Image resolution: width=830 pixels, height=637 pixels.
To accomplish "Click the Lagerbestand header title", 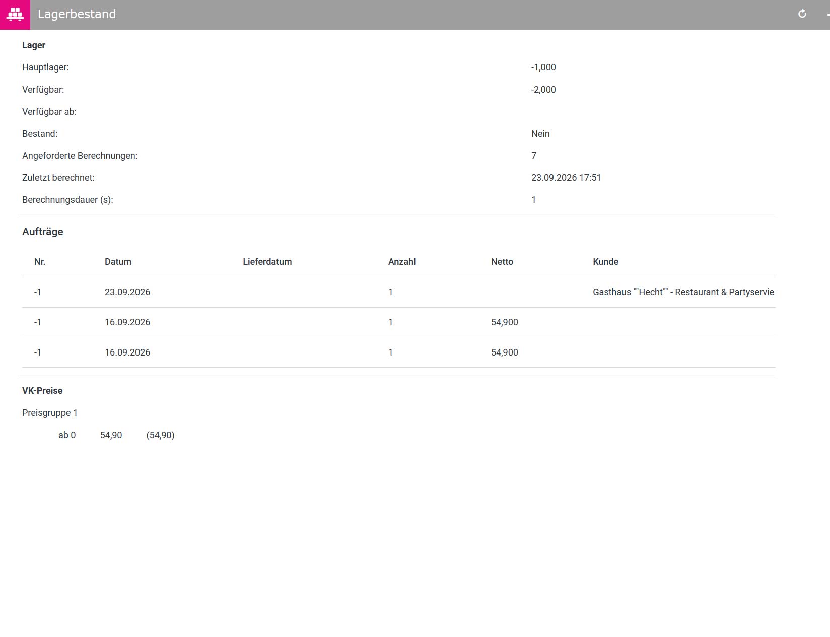I will click(77, 14).
